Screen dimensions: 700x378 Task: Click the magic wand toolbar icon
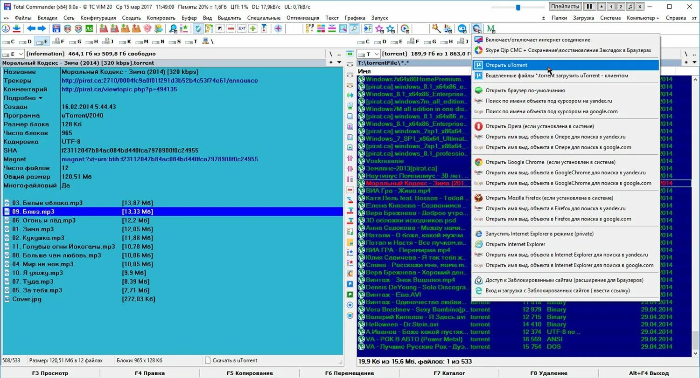[436, 28]
